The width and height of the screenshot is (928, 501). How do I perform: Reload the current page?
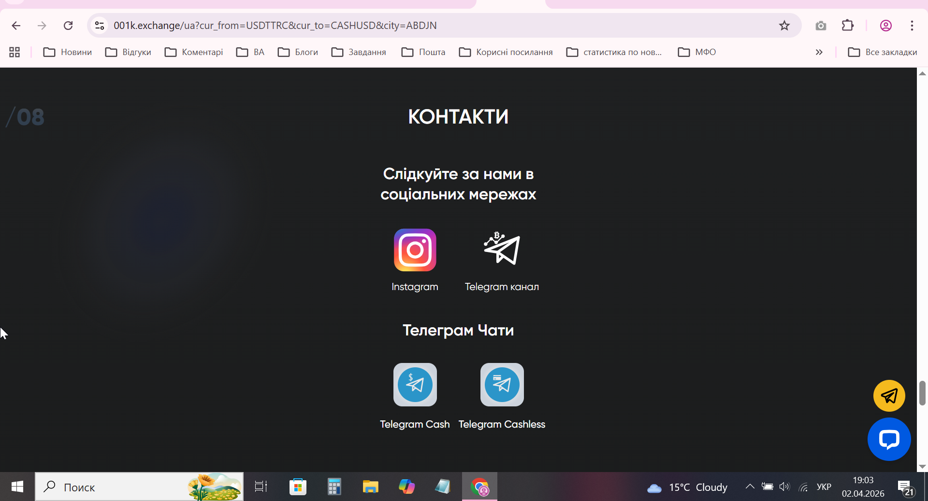pos(68,26)
